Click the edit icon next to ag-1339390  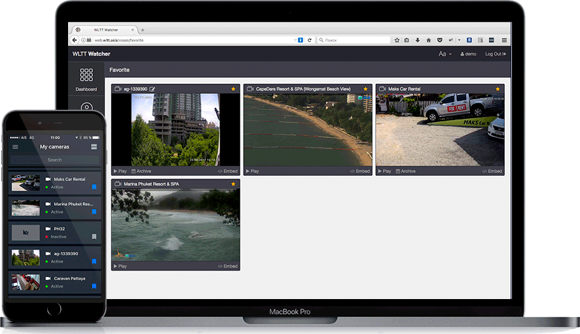(153, 89)
